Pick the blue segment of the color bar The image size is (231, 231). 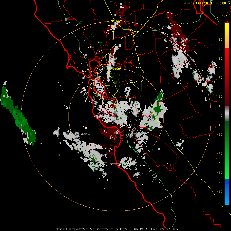227,192
